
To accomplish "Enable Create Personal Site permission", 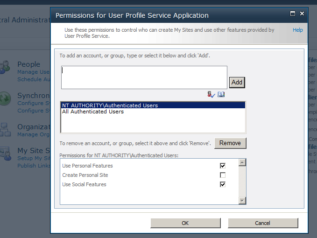I will click(223, 175).
